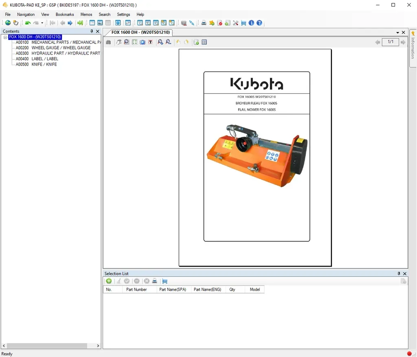The width and height of the screenshot is (417, 357).
Task: Select the Pan tool in the figure toolbar
Action: pyautogui.click(x=118, y=42)
